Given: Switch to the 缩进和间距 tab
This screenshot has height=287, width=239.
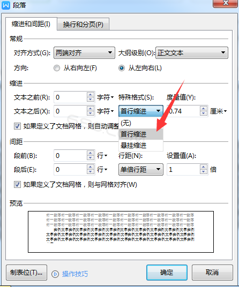Looking at the screenshot, I should coord(31,24).
